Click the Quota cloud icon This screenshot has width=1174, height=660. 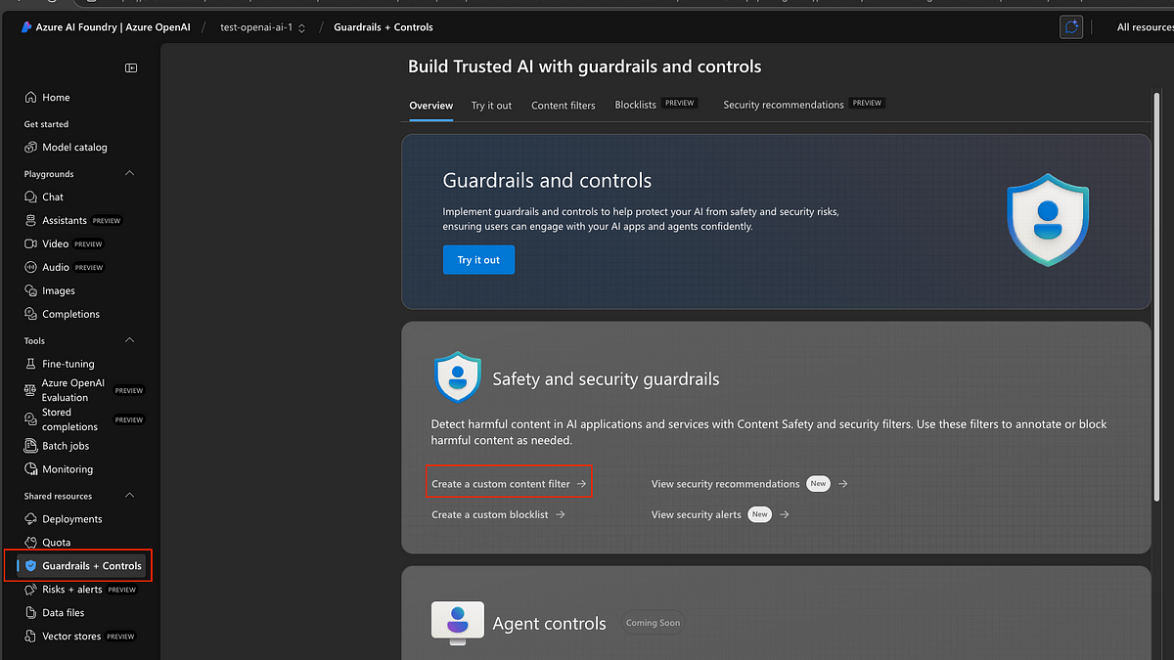click(x=31, y=543)
